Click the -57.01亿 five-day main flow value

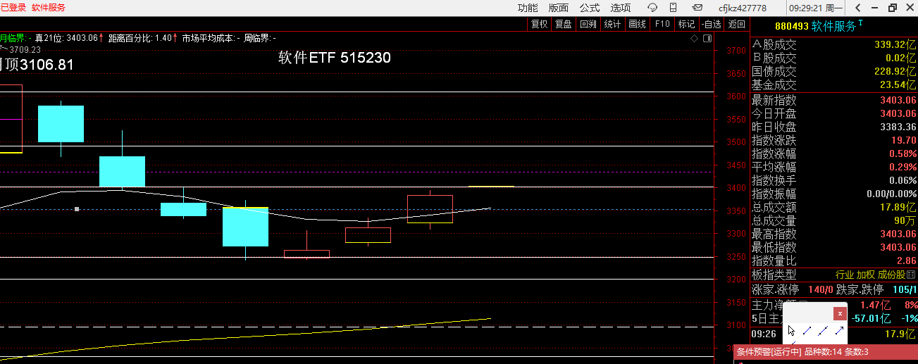click(871, 318)
